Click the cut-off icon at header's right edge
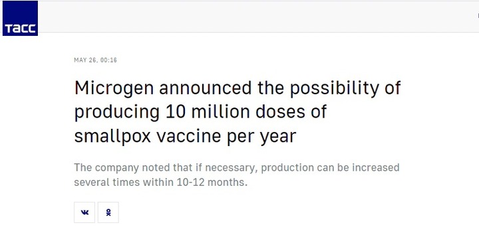 (478, 16)
